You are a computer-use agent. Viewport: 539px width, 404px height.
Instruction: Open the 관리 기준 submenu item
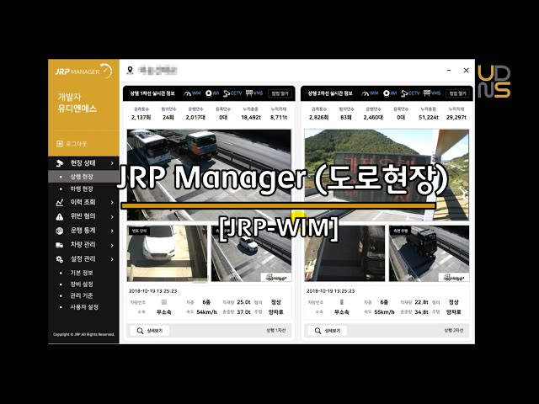pos(82,295)
